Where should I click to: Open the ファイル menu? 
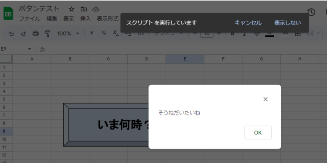[x=30, y=19]
